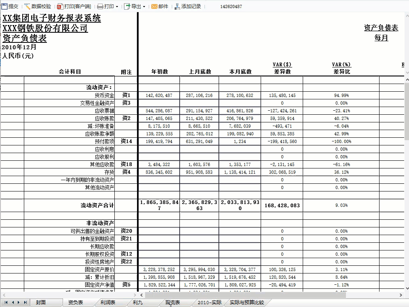Click right arrow of the wide horizontal scrollbar

[x=401, y=295]
